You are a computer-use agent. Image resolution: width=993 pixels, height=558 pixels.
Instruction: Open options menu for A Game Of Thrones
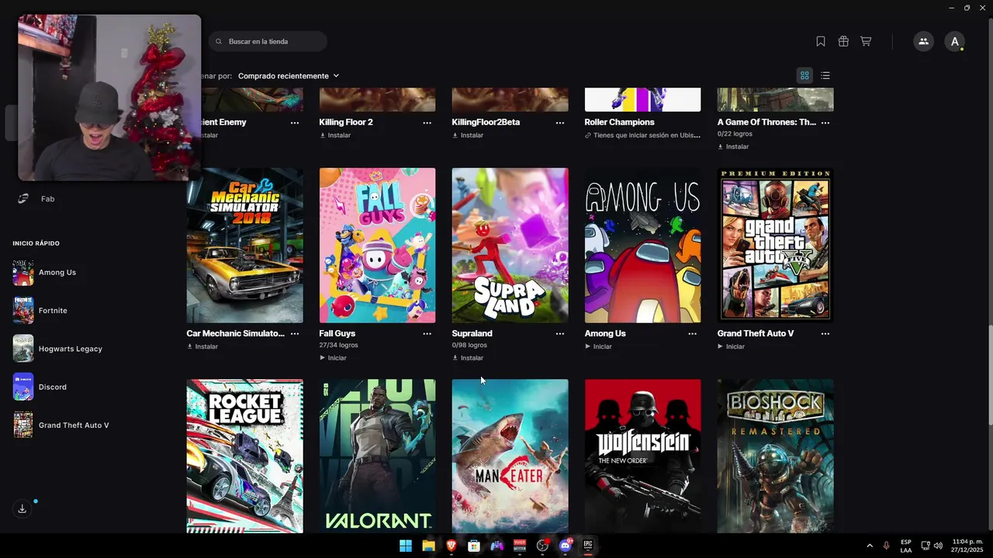(x=825, y=122)
